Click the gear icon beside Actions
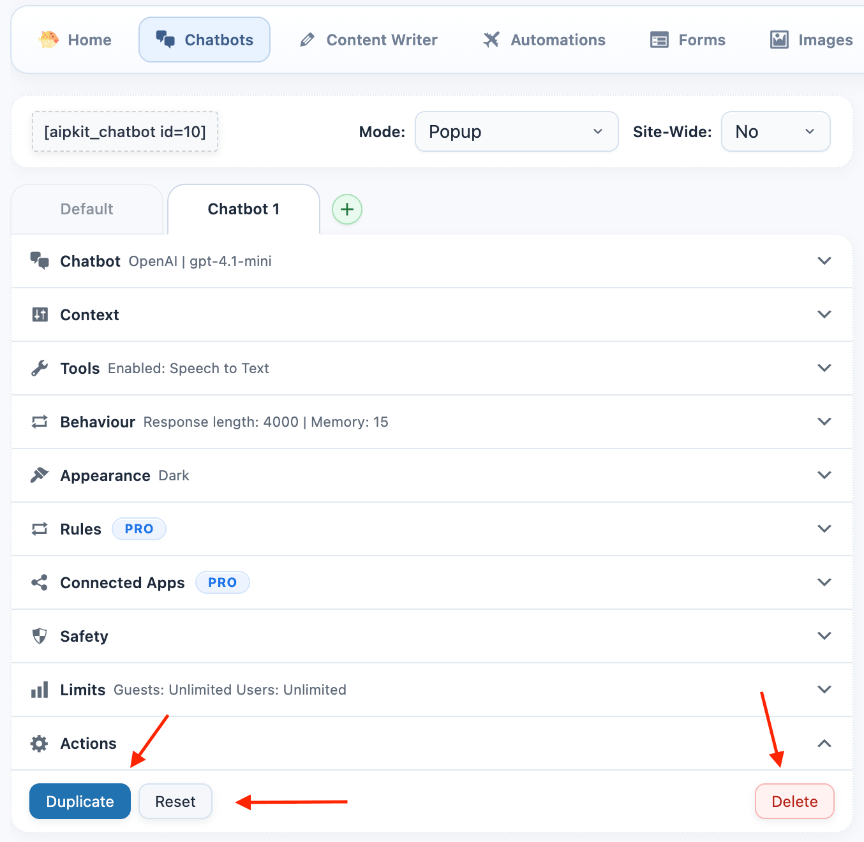Image resolution: width=864 pixels, height=842 pixels. point(40,743)
